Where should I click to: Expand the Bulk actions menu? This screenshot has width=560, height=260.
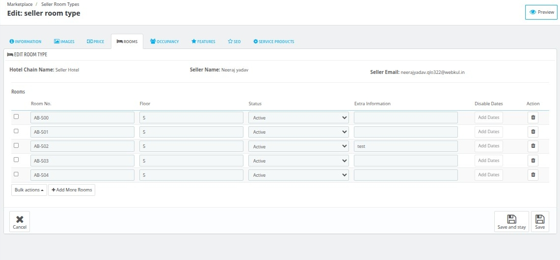point(29,190)
